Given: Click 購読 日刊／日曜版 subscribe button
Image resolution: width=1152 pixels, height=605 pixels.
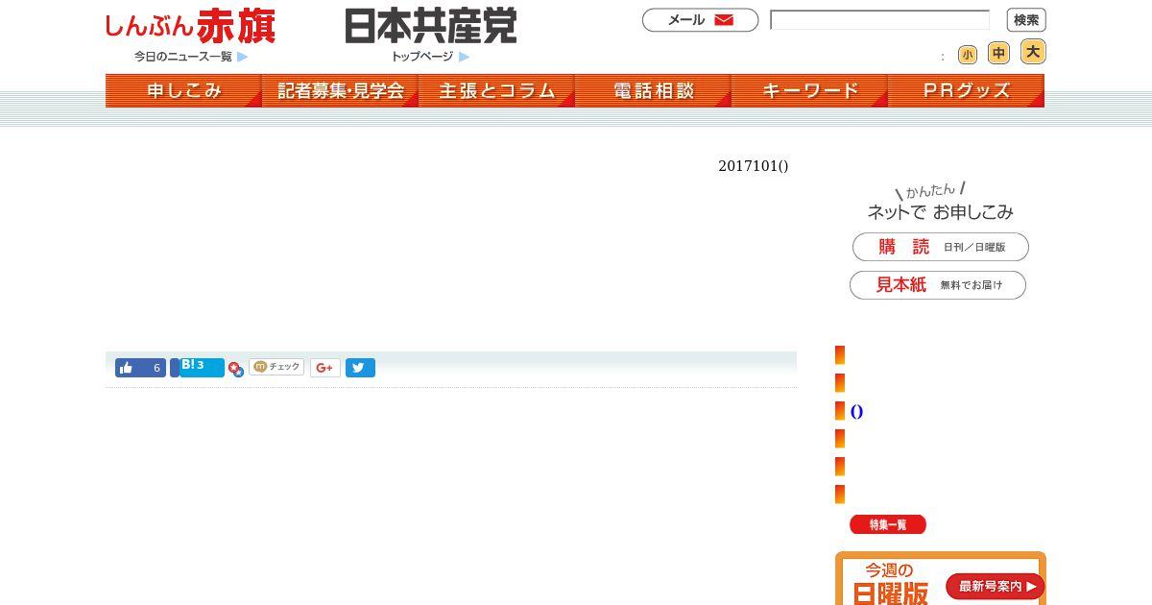Looking at the screenshot, I should 941,247.
